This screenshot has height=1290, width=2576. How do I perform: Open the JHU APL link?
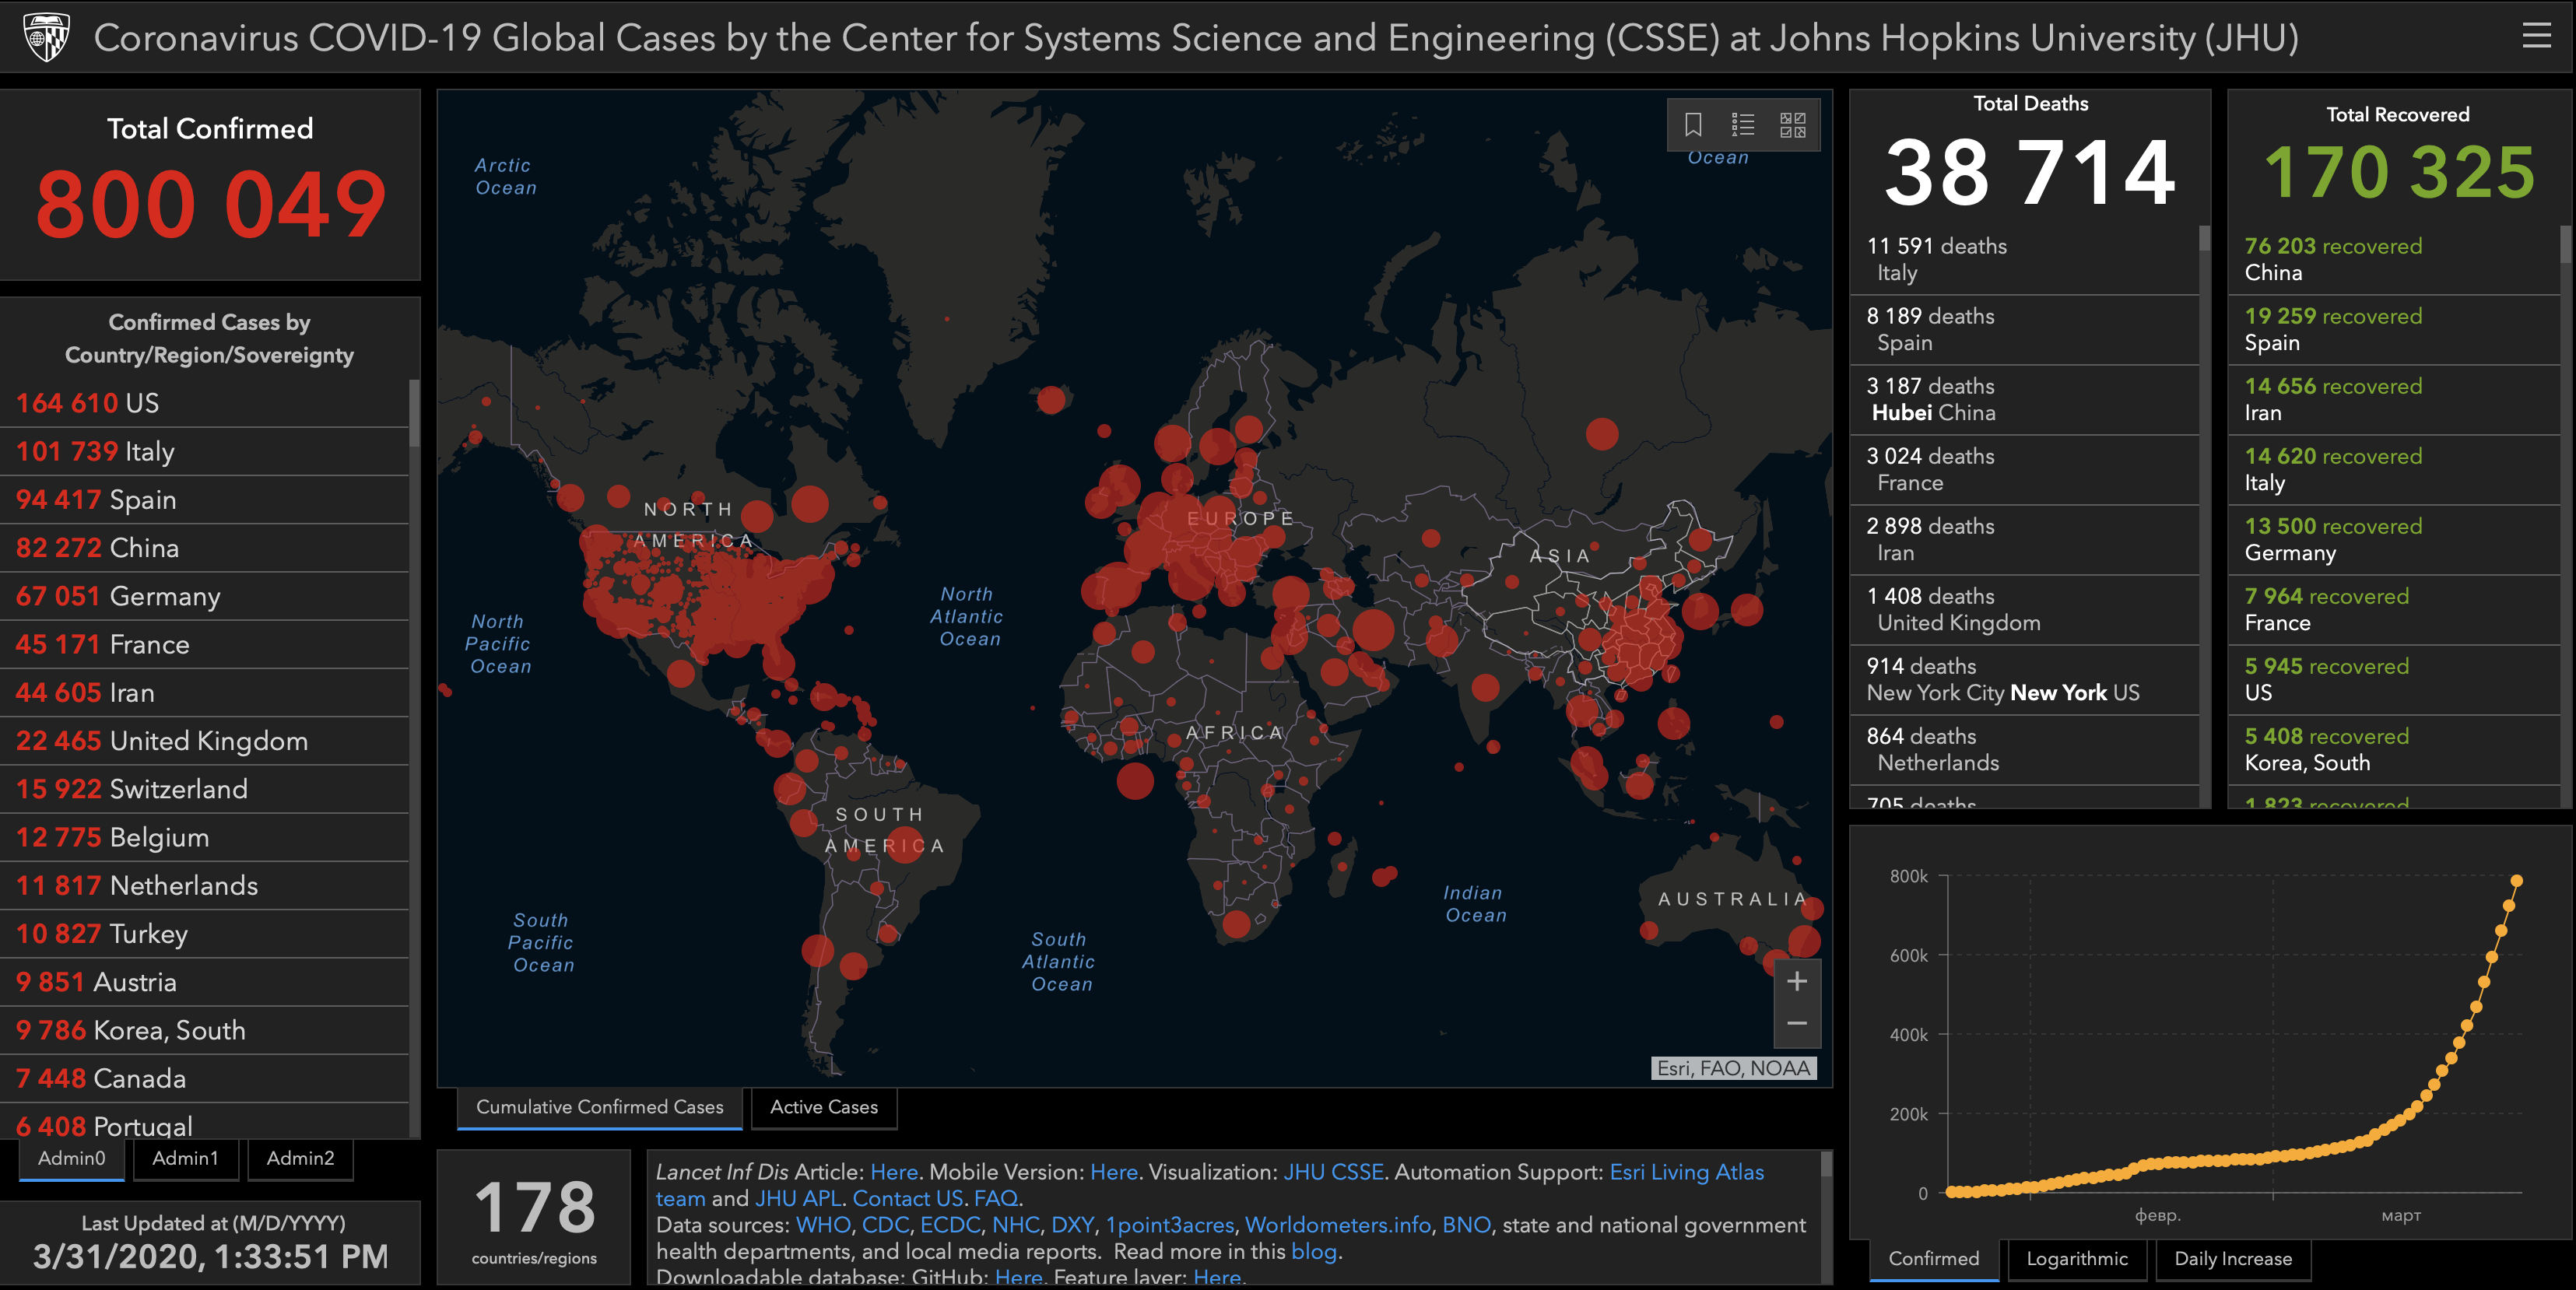pyautogui.click(x=798, y=1198)
